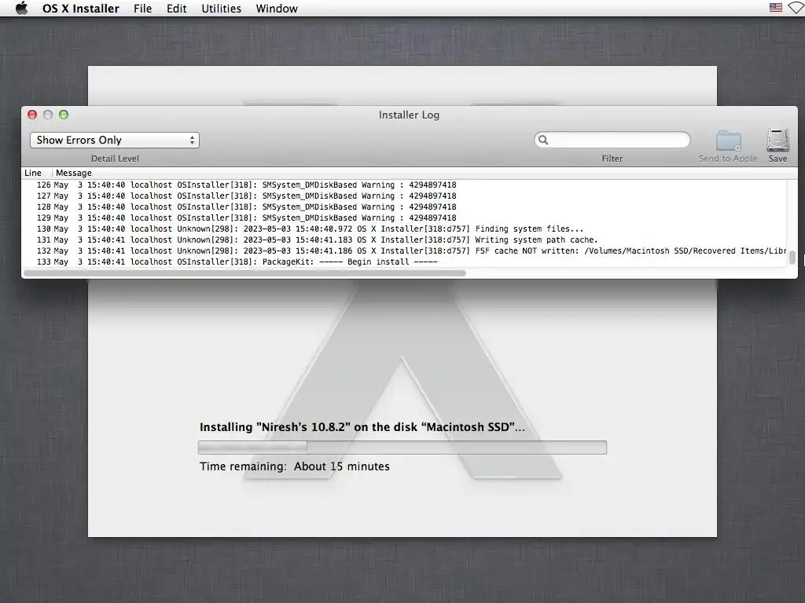Screen dimensions: 805x603
Task: Minimize the Installer Log window
Action: 48,115
